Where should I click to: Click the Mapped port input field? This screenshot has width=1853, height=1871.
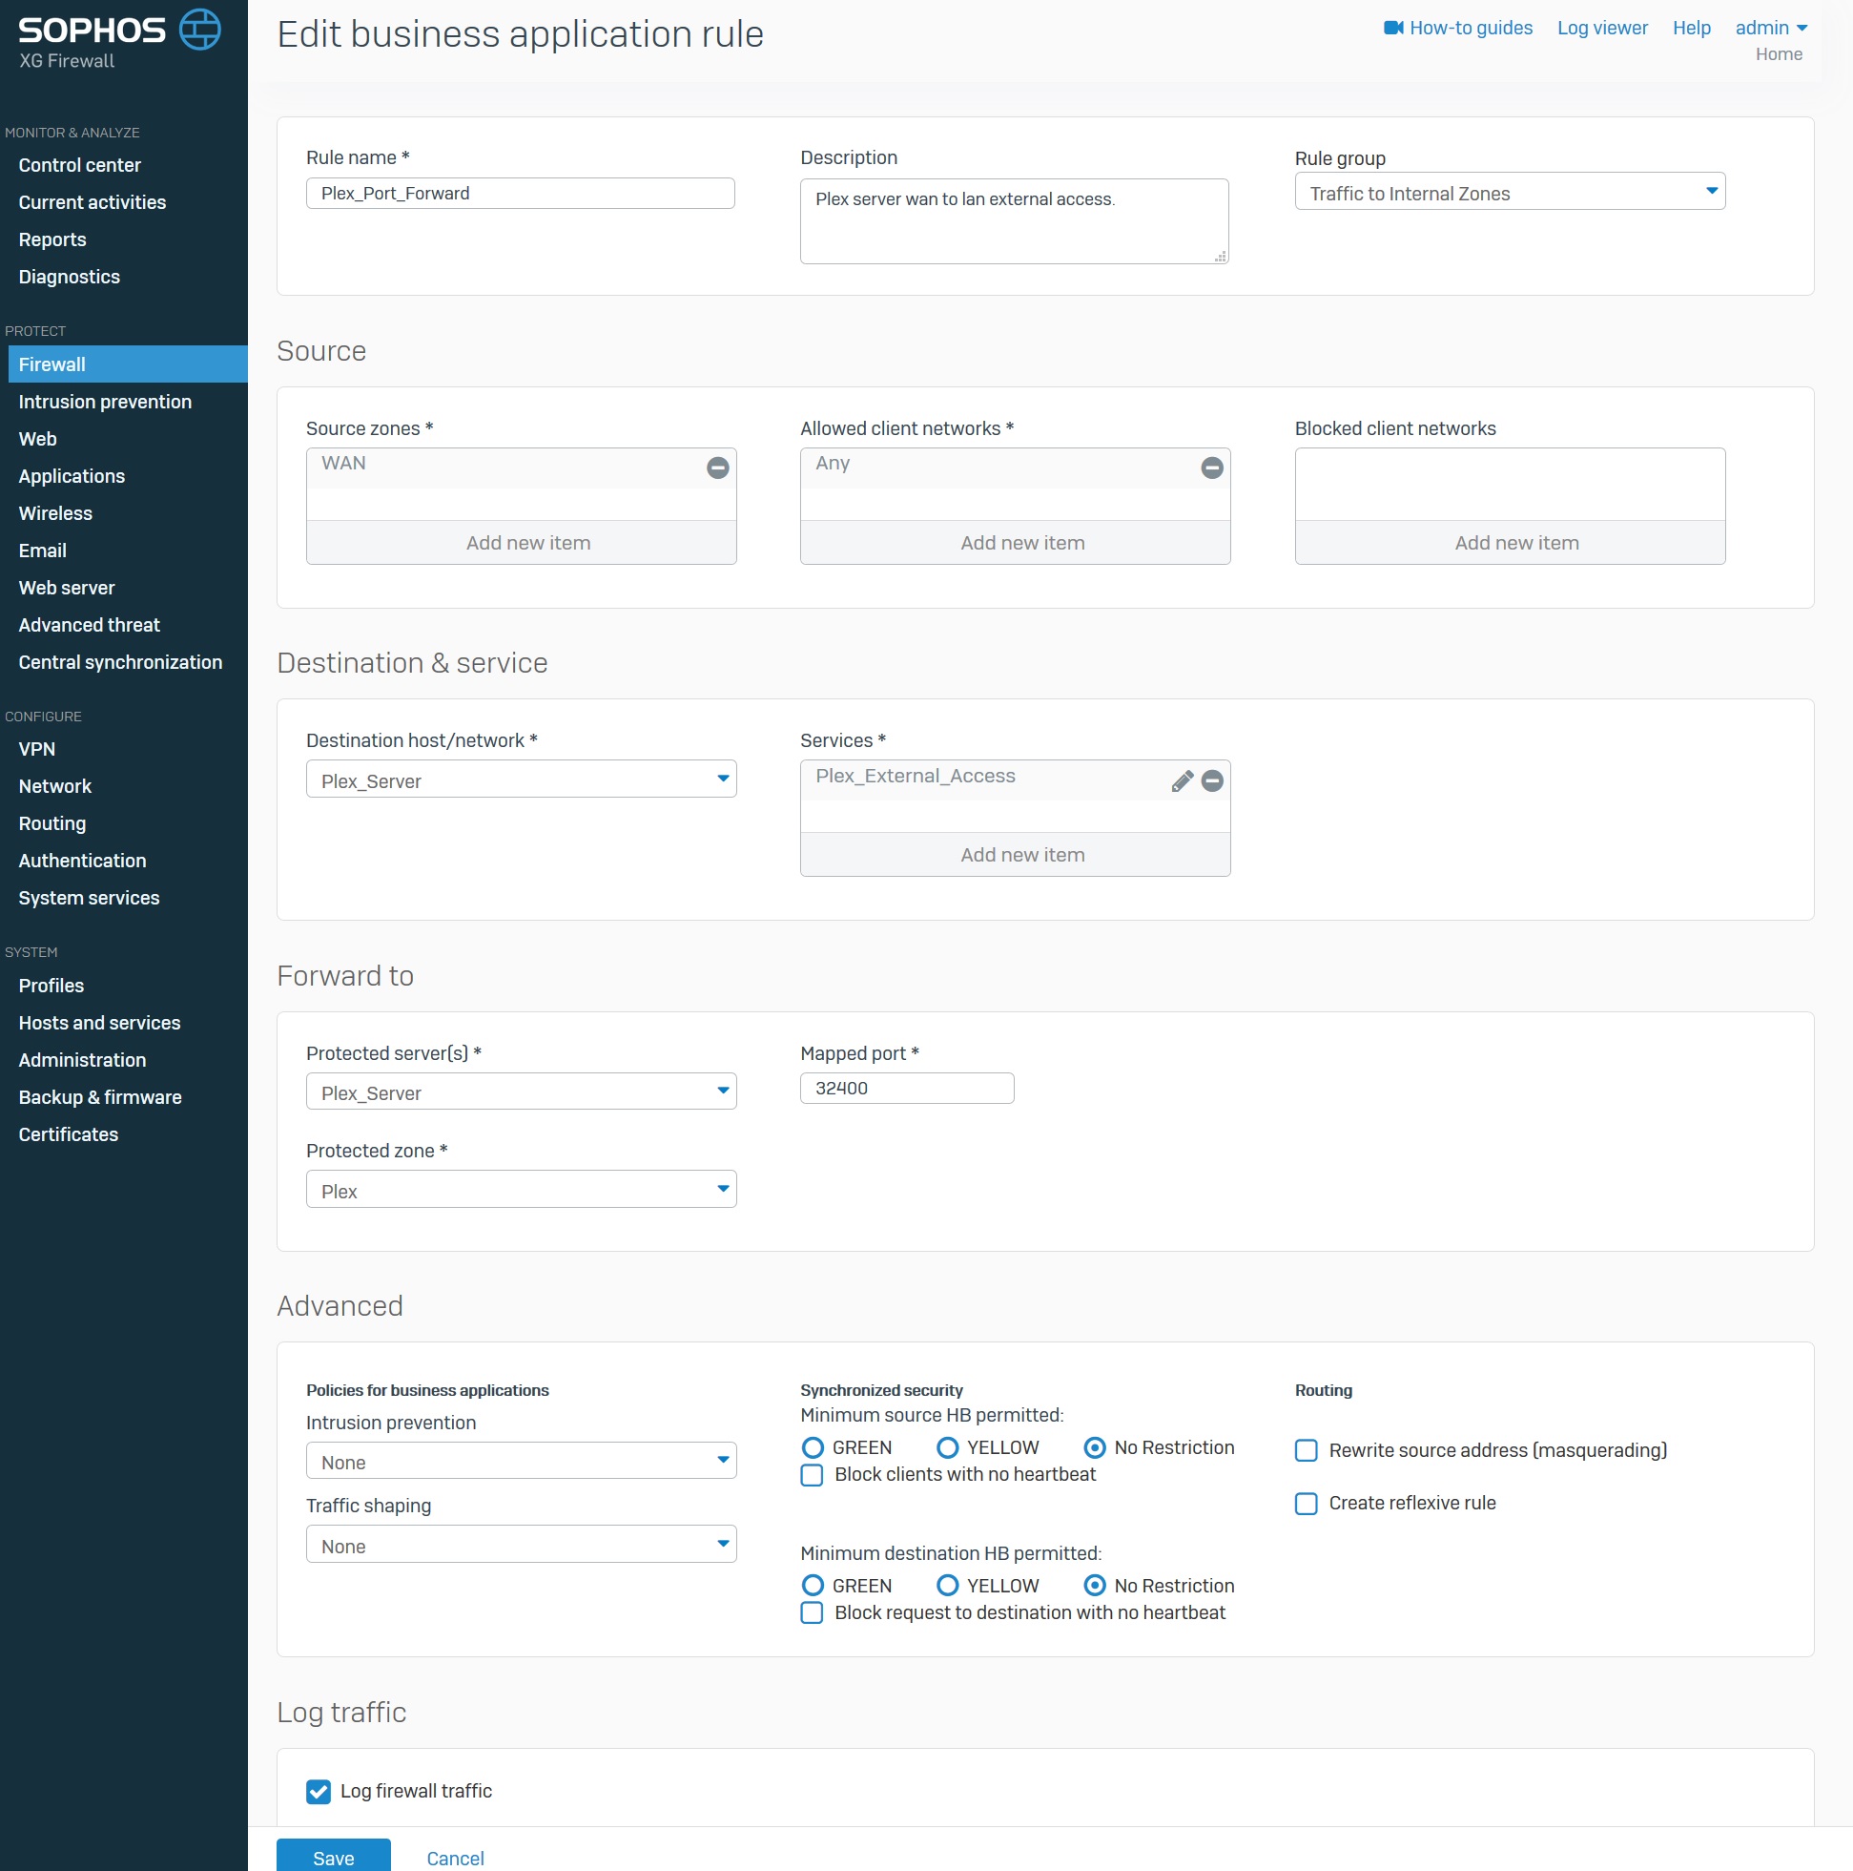coord(906,1089)
